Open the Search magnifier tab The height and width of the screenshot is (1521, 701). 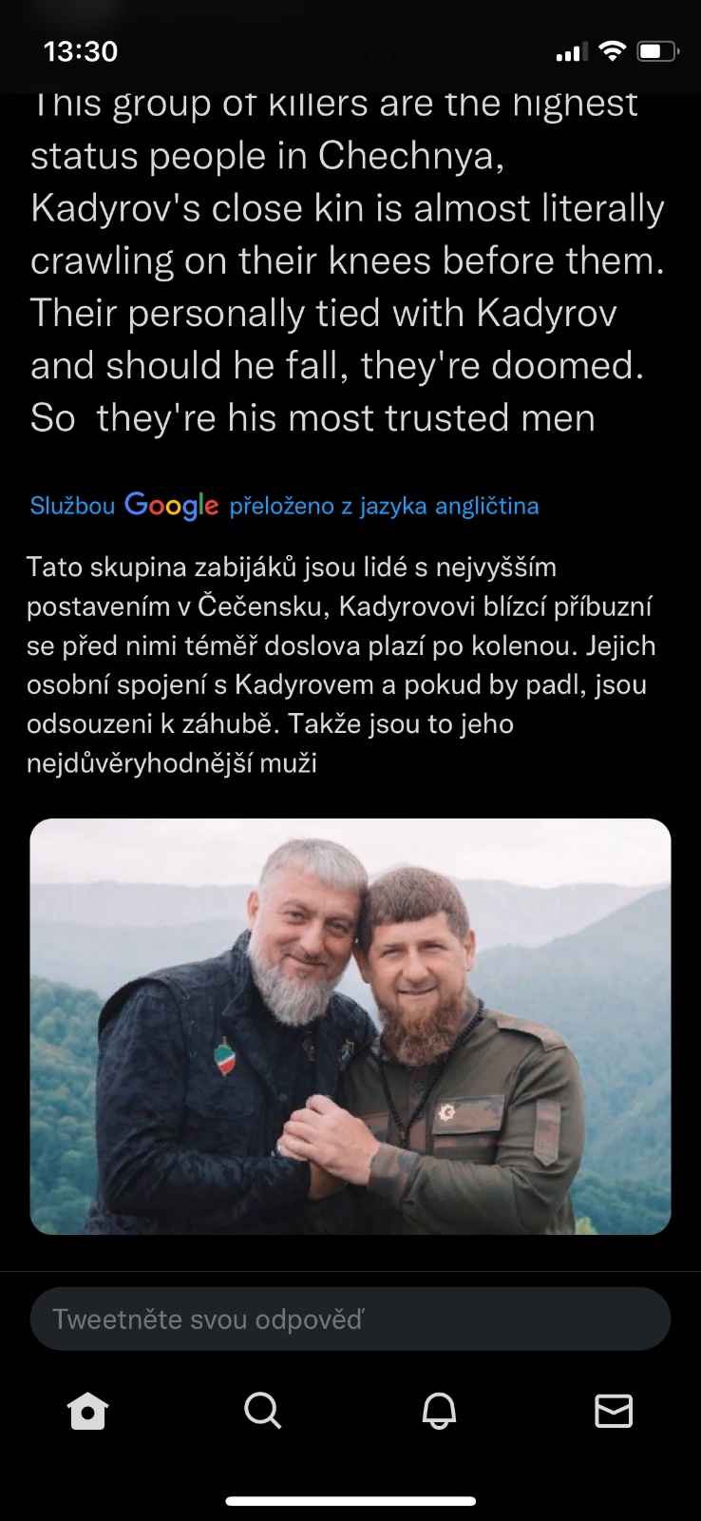point(263,1411)
